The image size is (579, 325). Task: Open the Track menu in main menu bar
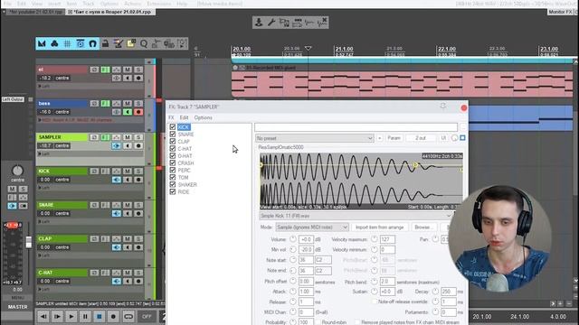pos(88,4)
